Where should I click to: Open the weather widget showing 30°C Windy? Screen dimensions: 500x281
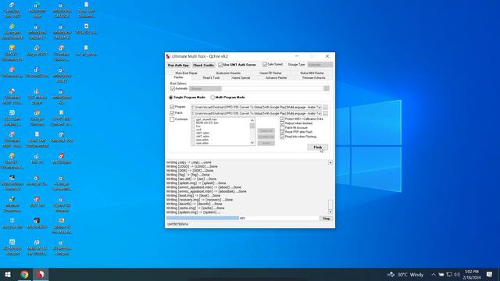coord(405,274)
